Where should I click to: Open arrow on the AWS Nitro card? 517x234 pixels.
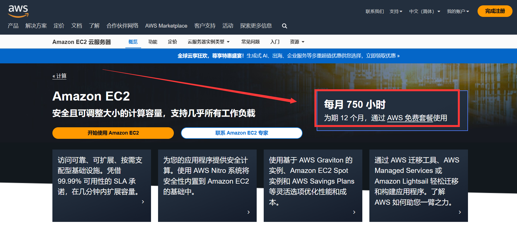(248, 212)
